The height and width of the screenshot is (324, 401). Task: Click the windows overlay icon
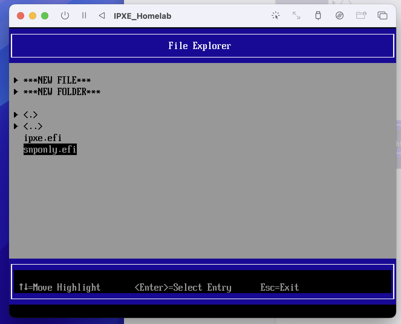click(382, 15)
